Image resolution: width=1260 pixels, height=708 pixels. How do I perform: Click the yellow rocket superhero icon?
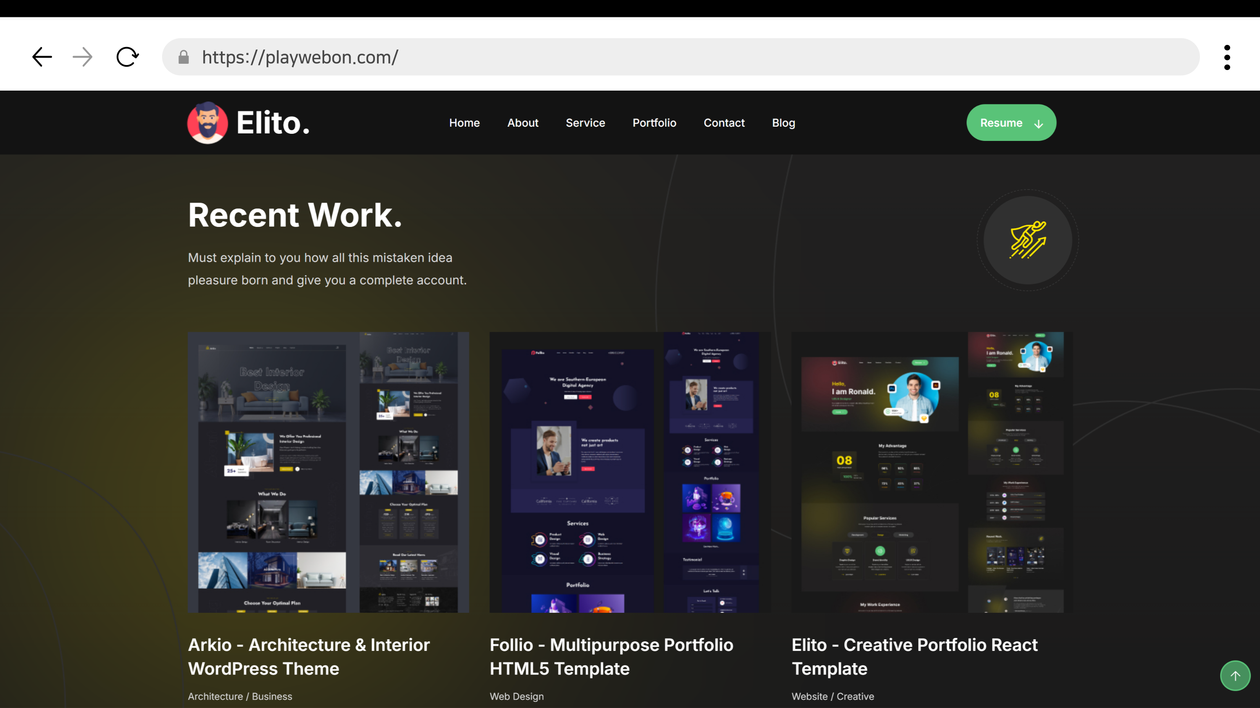[x=1027, y=240]
